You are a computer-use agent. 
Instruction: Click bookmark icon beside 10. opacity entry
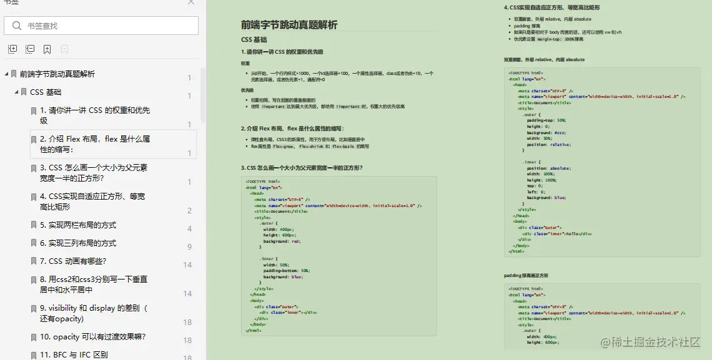coord(34,338)
